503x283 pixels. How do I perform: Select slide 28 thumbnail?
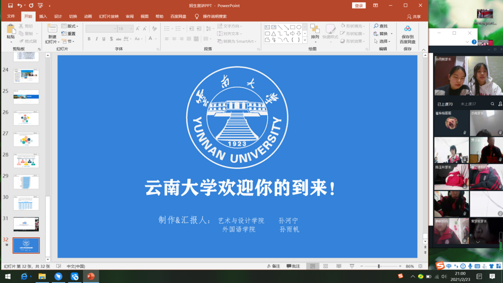coord(26,161)
